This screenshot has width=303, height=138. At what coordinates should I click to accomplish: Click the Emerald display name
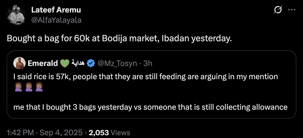42,63
